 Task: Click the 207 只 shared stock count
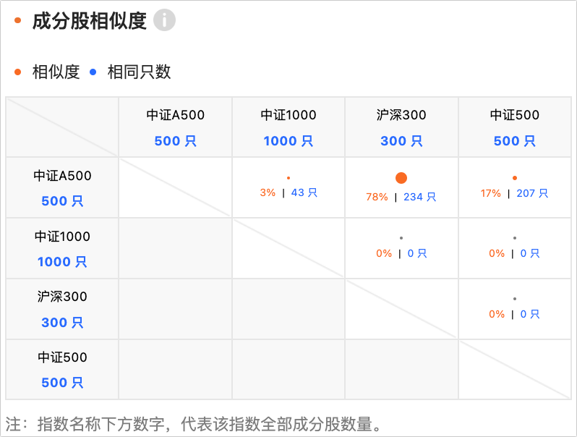pos(534,193)
